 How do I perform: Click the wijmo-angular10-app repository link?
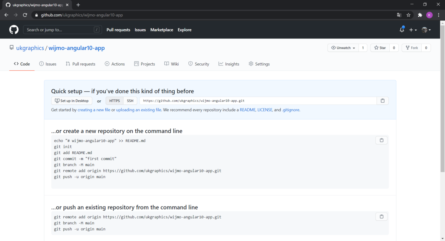click(x=76, y=48)
